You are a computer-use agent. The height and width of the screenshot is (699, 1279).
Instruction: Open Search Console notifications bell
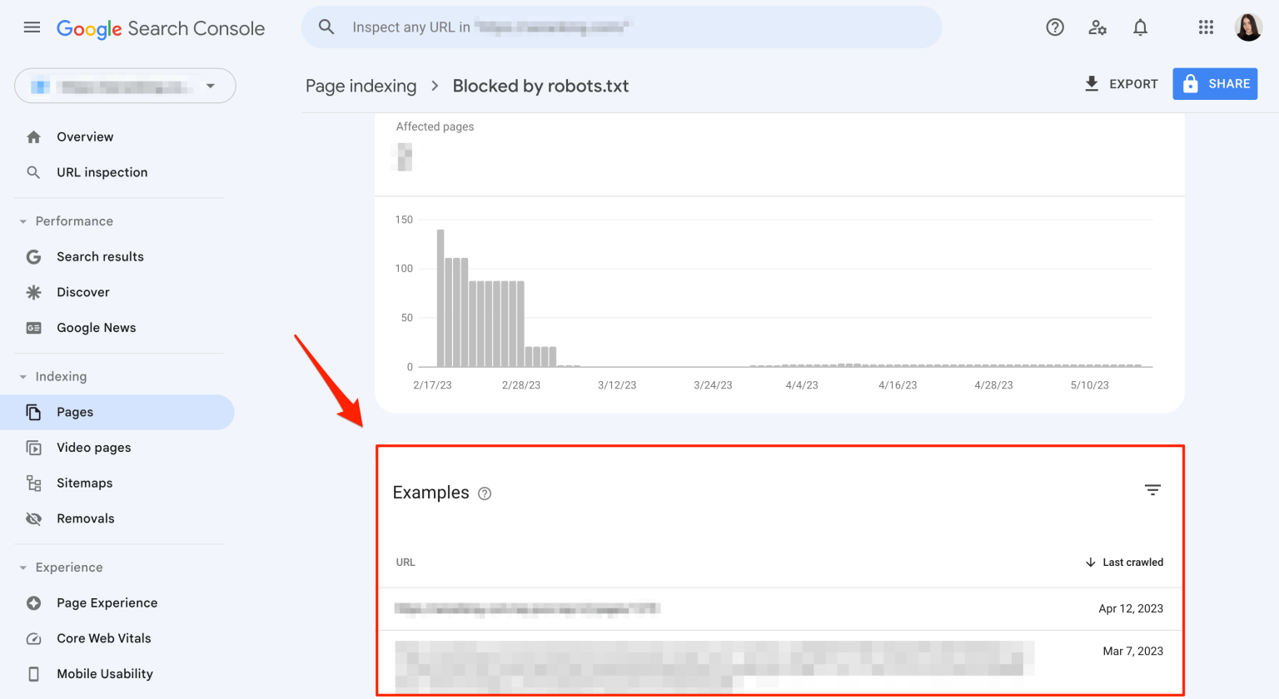(1140, 27)
